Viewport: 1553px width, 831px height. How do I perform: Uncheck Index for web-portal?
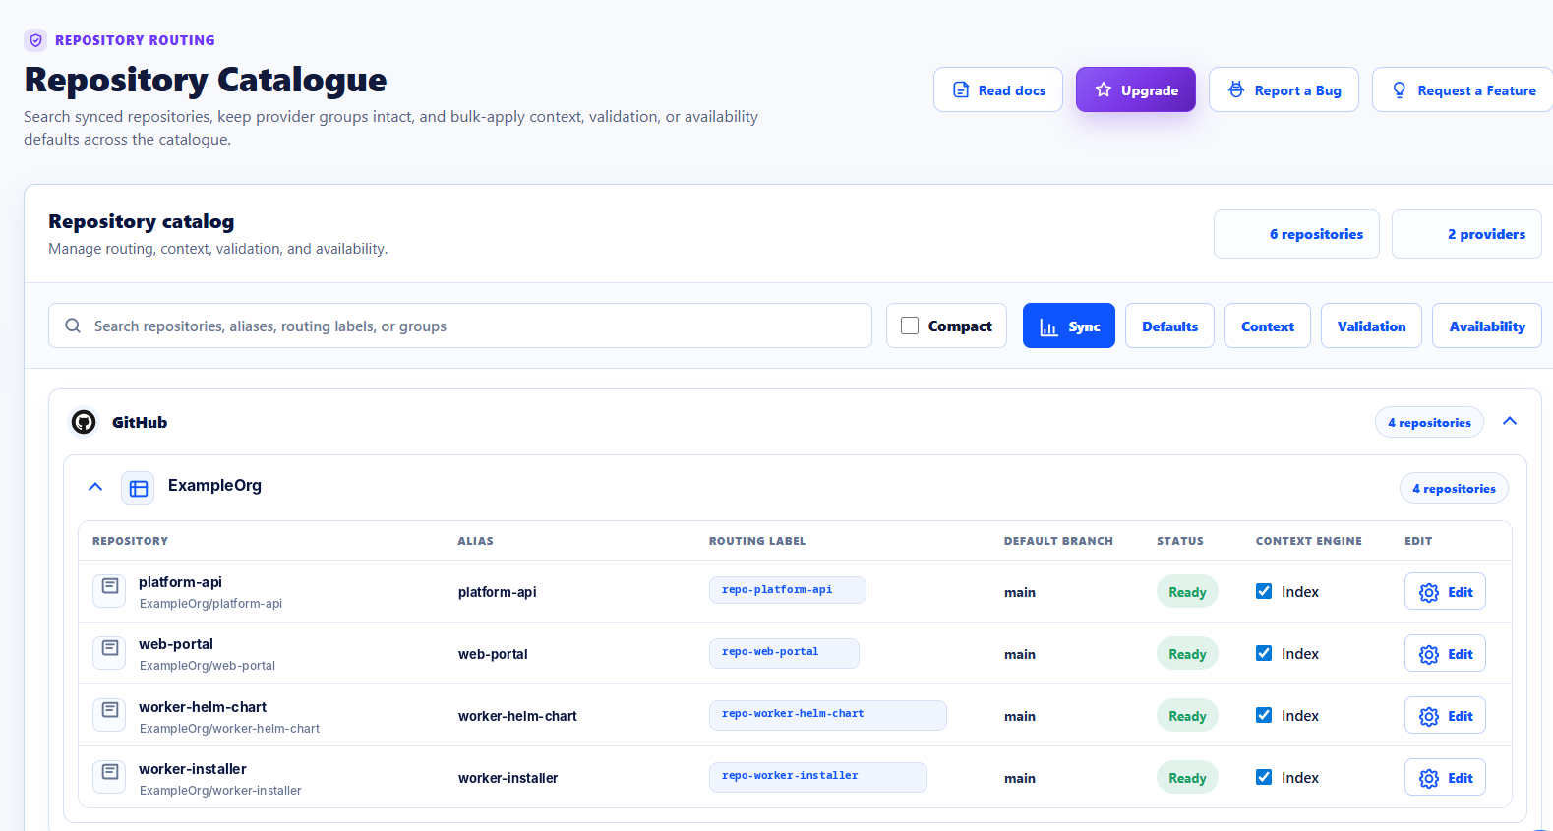pyautogui.click(x=1264, y=653)
